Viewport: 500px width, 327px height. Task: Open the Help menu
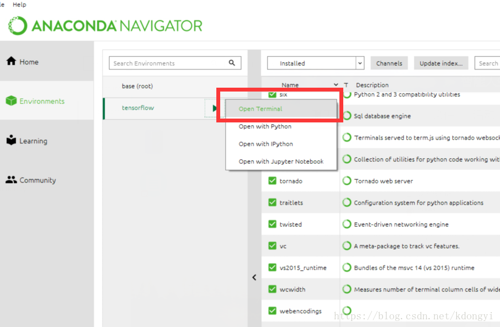click(19, 4)
